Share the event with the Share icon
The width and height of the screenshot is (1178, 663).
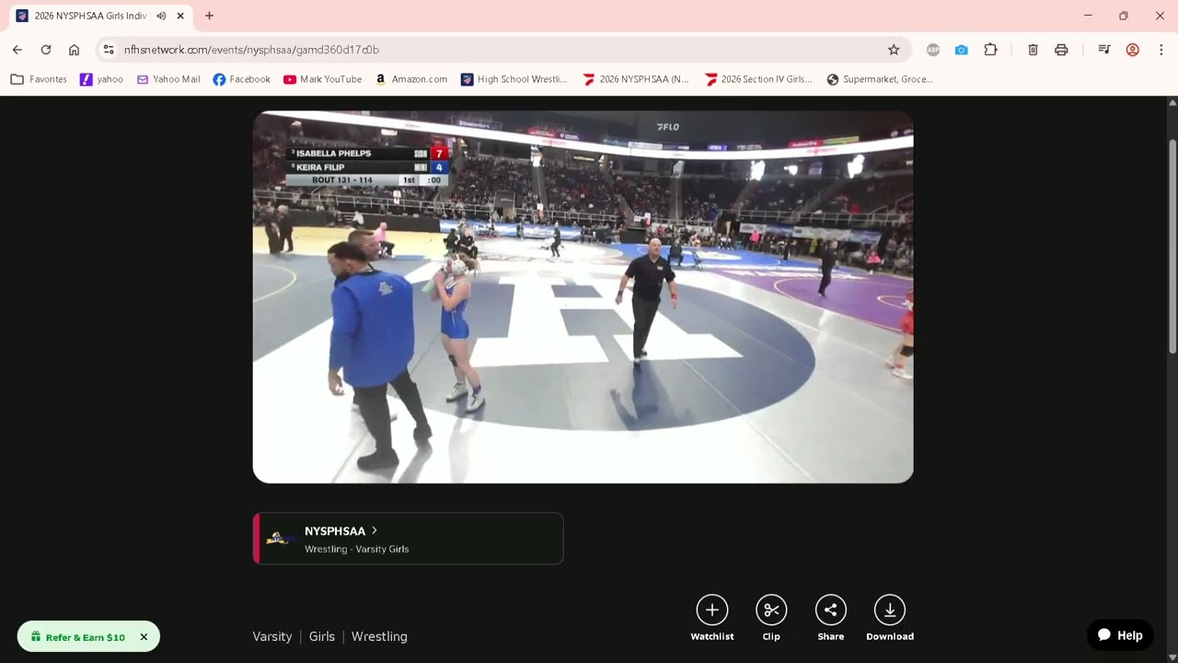tap(830, 618)
